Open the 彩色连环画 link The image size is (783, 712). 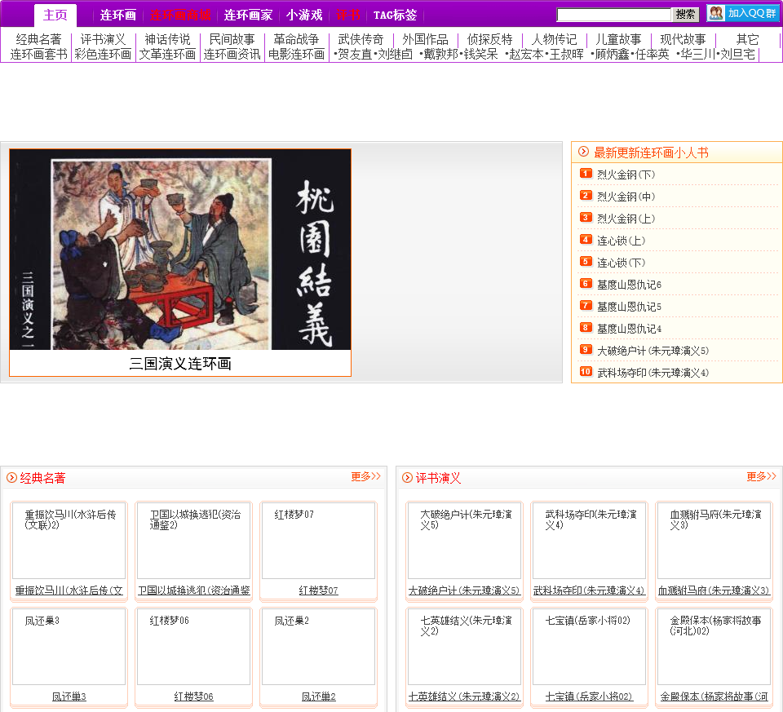click(x=103, y=54)
